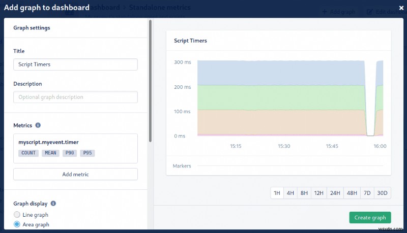Click the Create graph button
407x233 pixels.
(x=370, y=217)
